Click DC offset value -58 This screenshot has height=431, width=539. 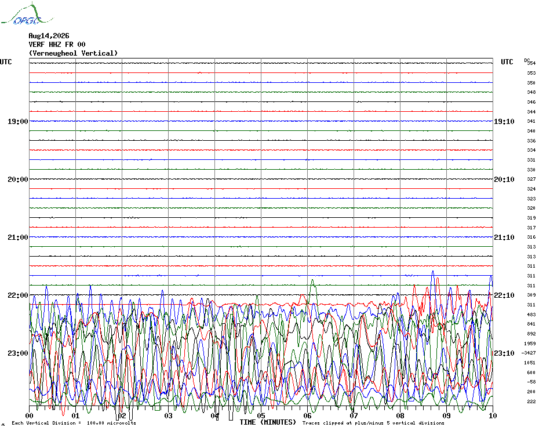531,382
